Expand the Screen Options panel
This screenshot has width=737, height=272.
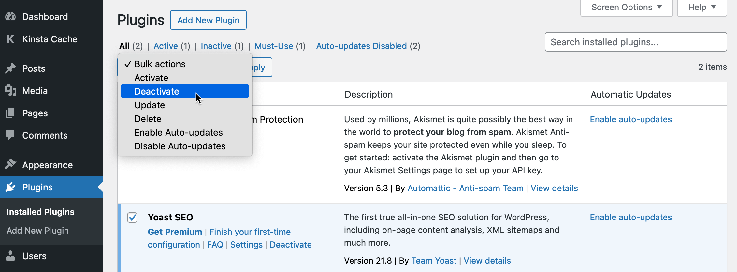click(626, 8)
